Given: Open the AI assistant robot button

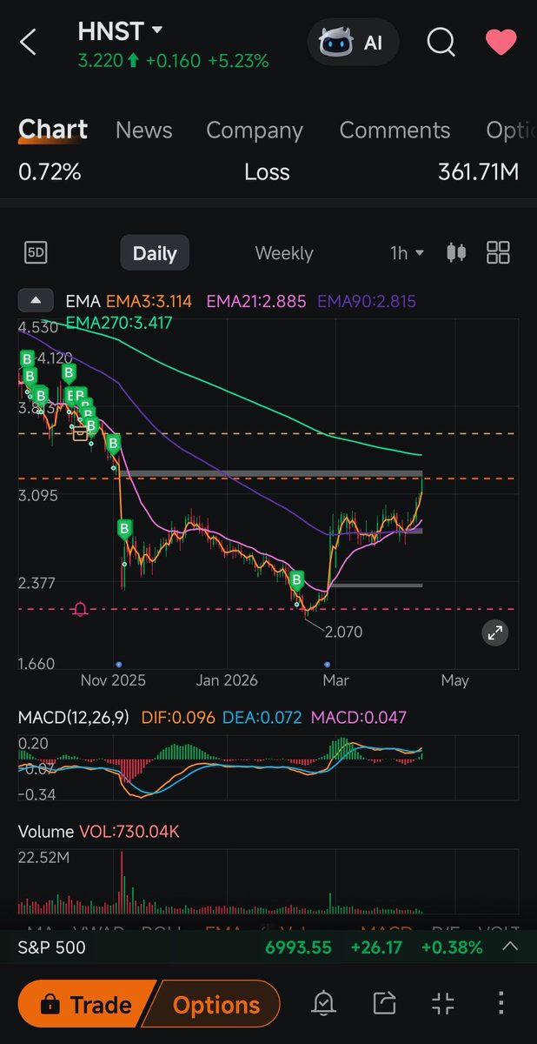Looking at the screenshot, I should tap(353, 42).
